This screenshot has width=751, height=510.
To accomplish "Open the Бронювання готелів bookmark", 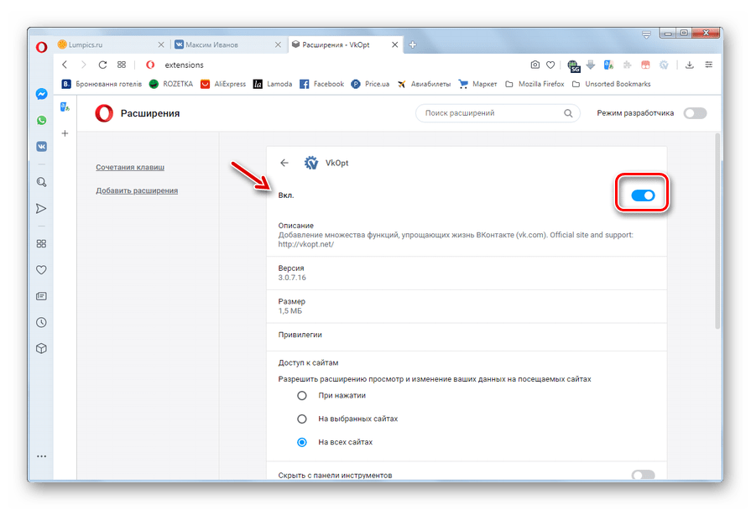I will [102, 84].
